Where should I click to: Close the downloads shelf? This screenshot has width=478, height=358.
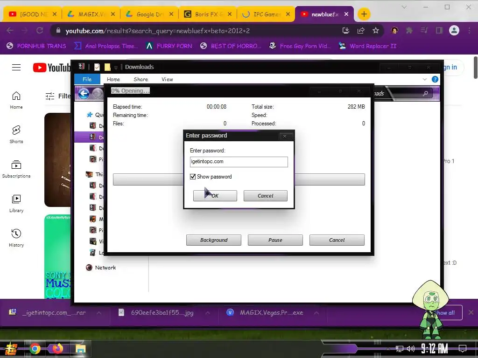pos(471,312)
